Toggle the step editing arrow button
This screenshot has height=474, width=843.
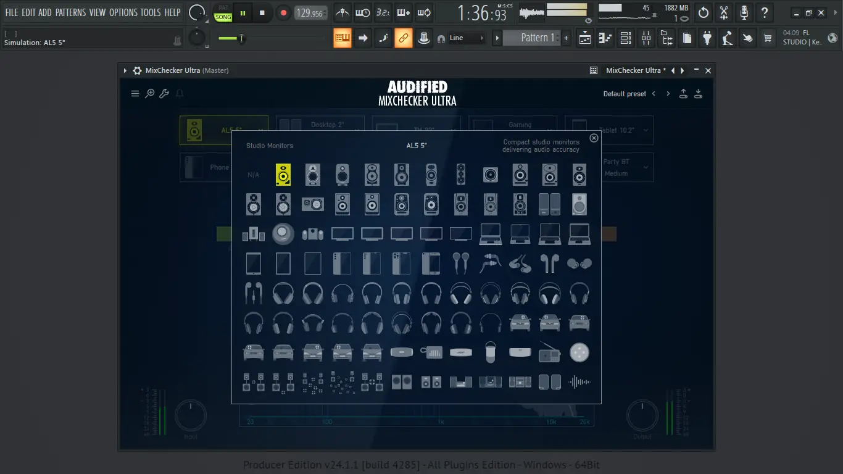click(363, 38)
